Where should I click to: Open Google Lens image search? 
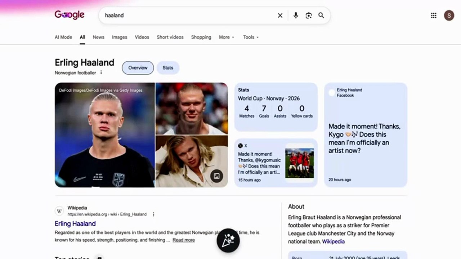coord(309,15)
